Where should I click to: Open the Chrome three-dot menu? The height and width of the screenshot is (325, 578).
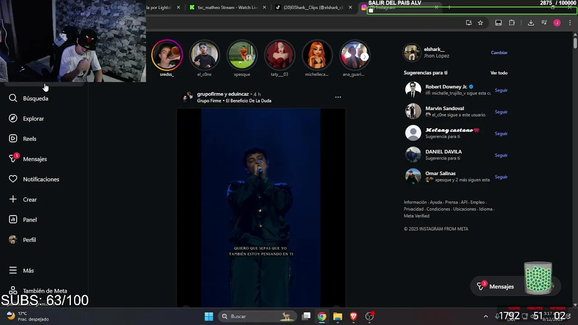point(569,23)
